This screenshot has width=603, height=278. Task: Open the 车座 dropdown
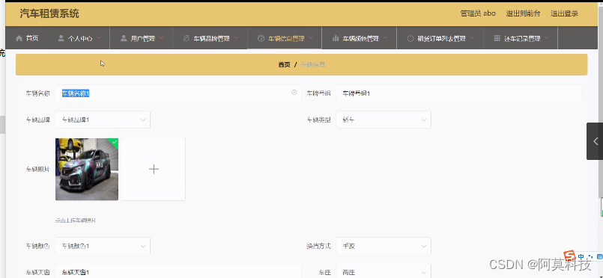click(x=384, y=272)
